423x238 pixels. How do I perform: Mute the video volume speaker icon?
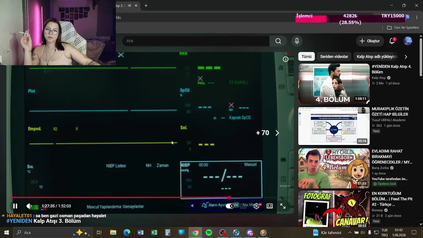pos(29,206)
